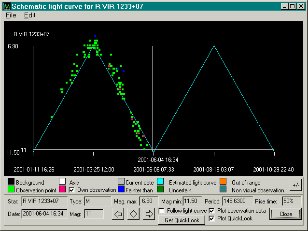Close the window with the title bar X
Image resolution: width=308 pixels, height=231 pixels.
(x=301, y=6)
